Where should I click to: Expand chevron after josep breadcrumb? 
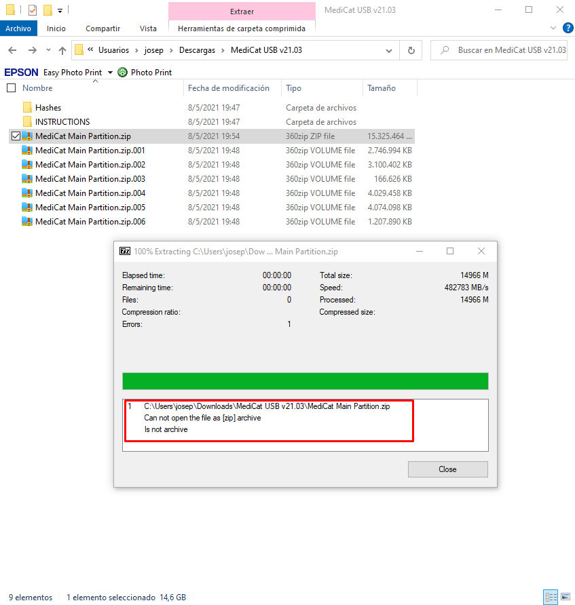171,51
